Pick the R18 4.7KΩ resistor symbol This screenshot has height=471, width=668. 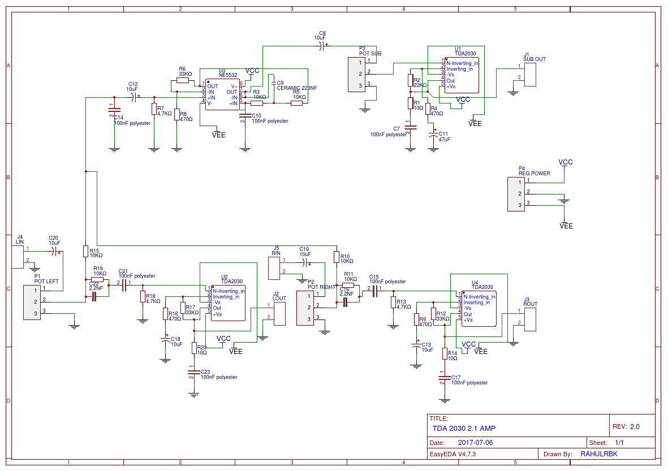pyautogui.click(x=143, y=296)
